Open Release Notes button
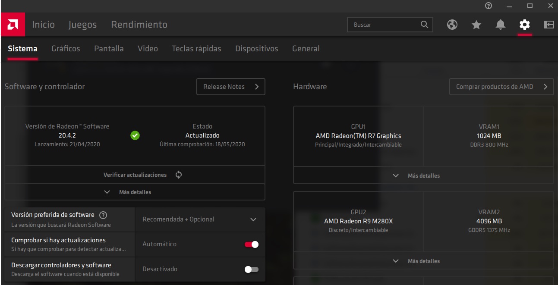This screenshot has height=285, width=558. 231,87
